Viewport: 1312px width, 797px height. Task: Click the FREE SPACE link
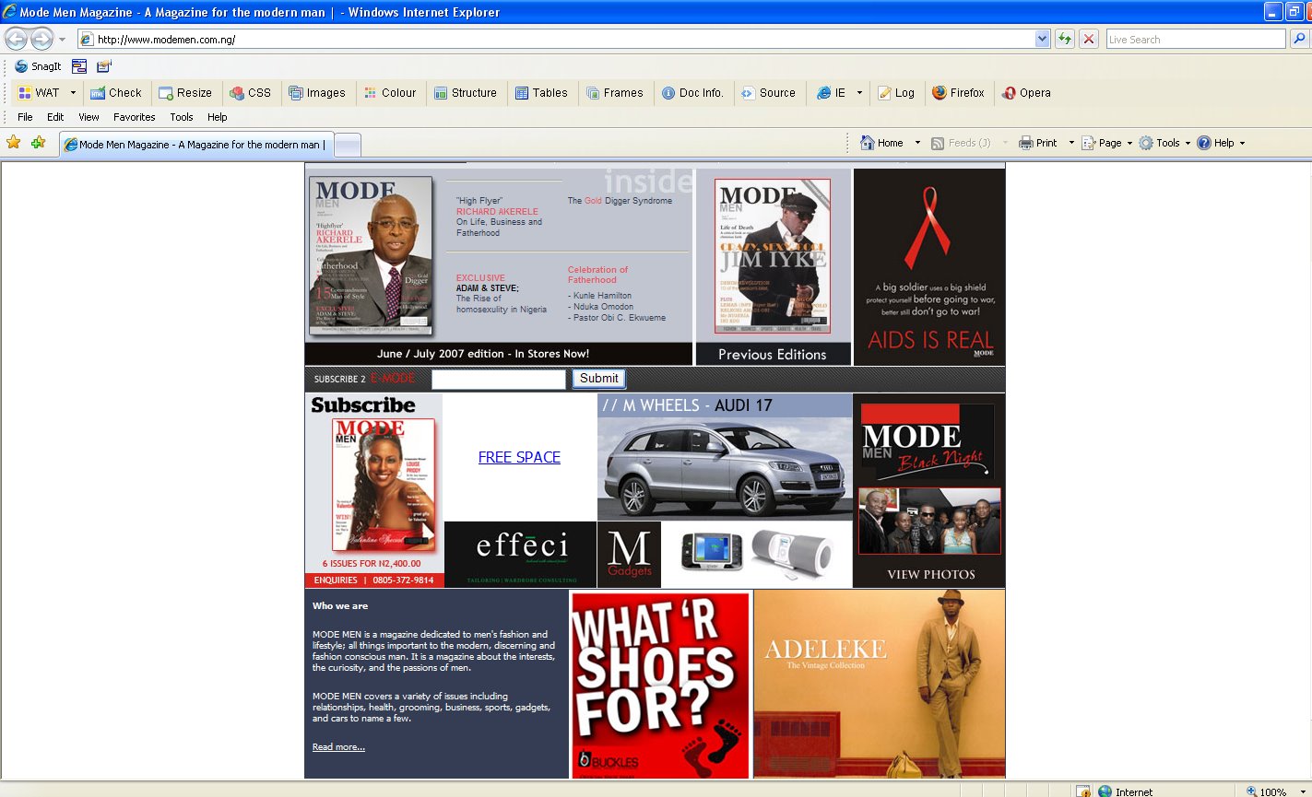coord(519,457)
